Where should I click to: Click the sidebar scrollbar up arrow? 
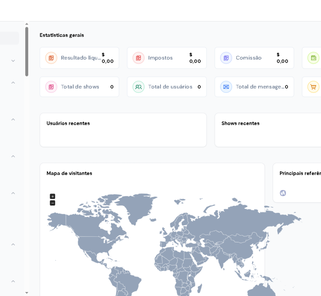(x=27, y=24)
